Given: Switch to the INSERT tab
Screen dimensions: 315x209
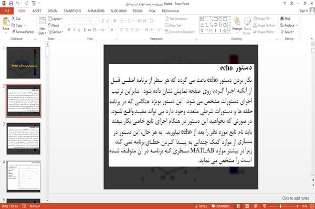Looking at the screenshot, I should (x=37, y=11).
